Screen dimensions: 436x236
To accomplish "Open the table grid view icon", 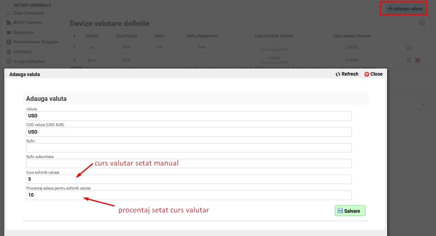I will 421,23.
